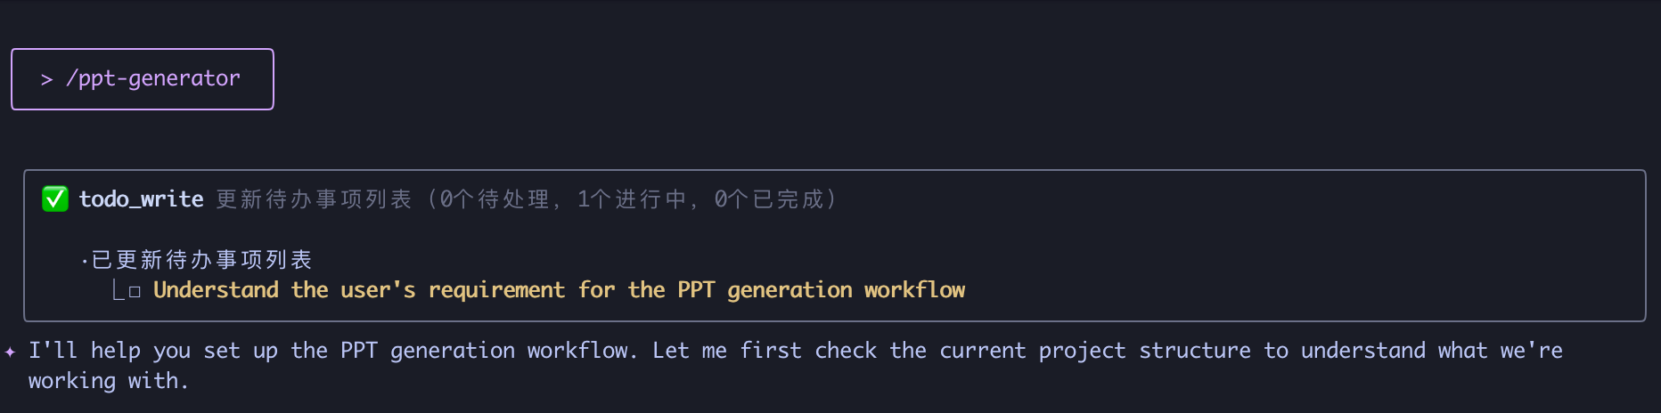Click "I'll help you" in the assistant message

pyautogui.click(x=109, y=351)
